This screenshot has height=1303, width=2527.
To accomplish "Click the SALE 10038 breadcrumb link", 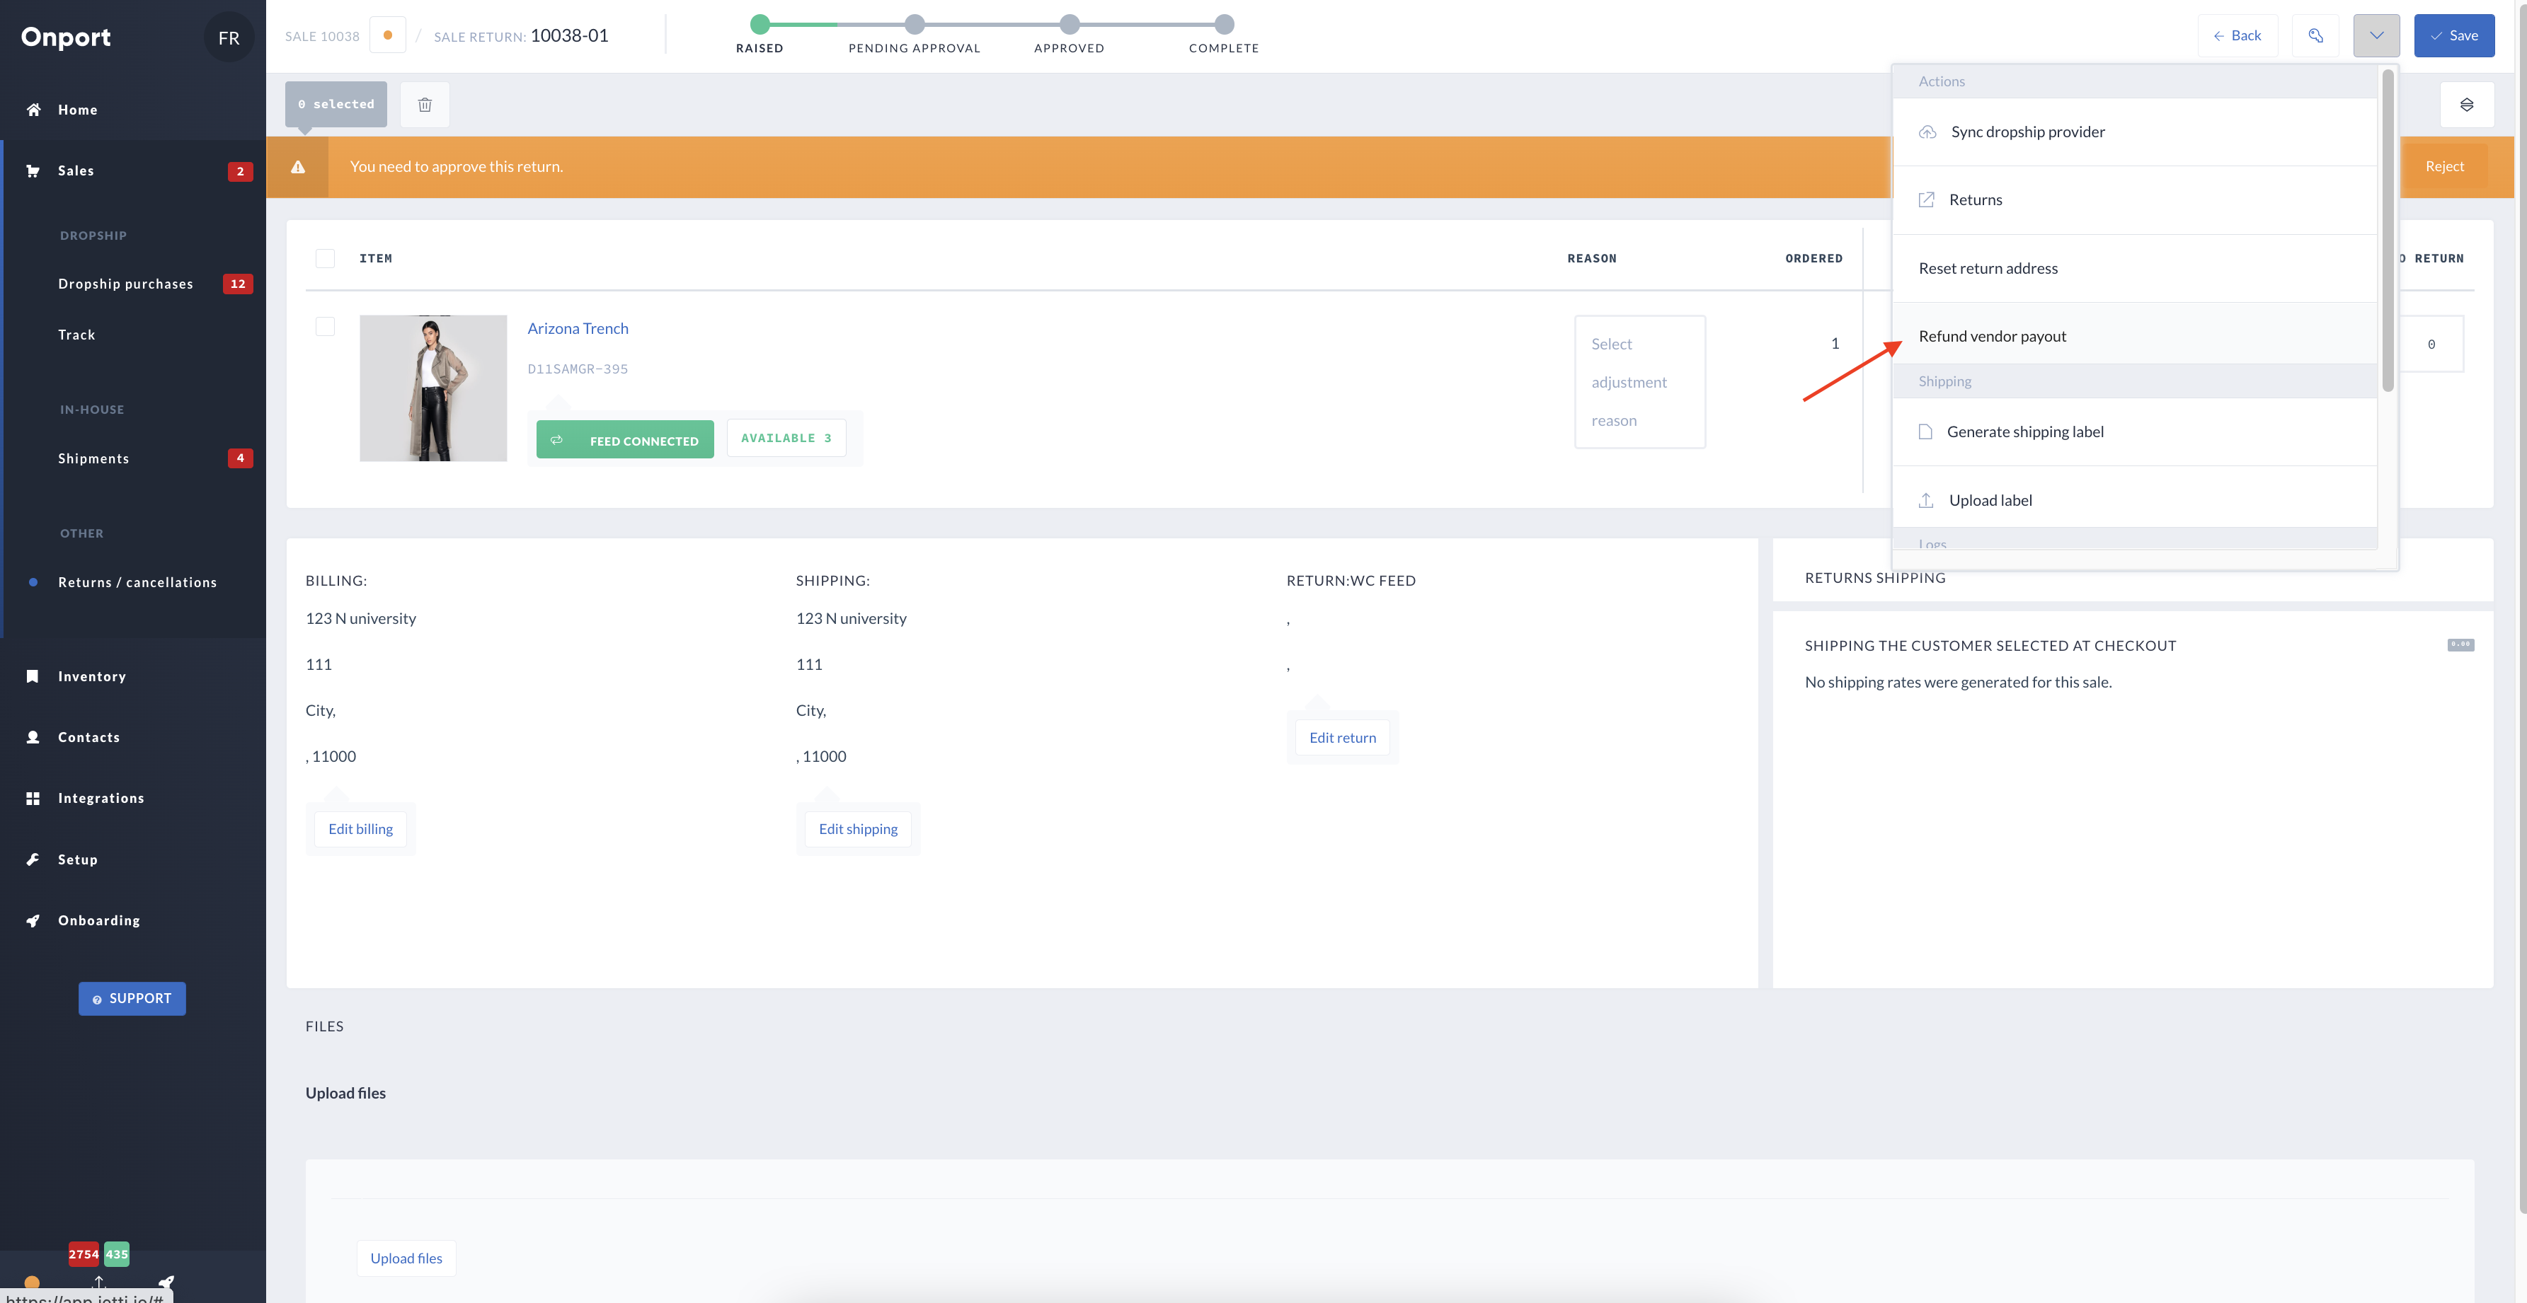I will pyautogui.click(x=322, y=36).
